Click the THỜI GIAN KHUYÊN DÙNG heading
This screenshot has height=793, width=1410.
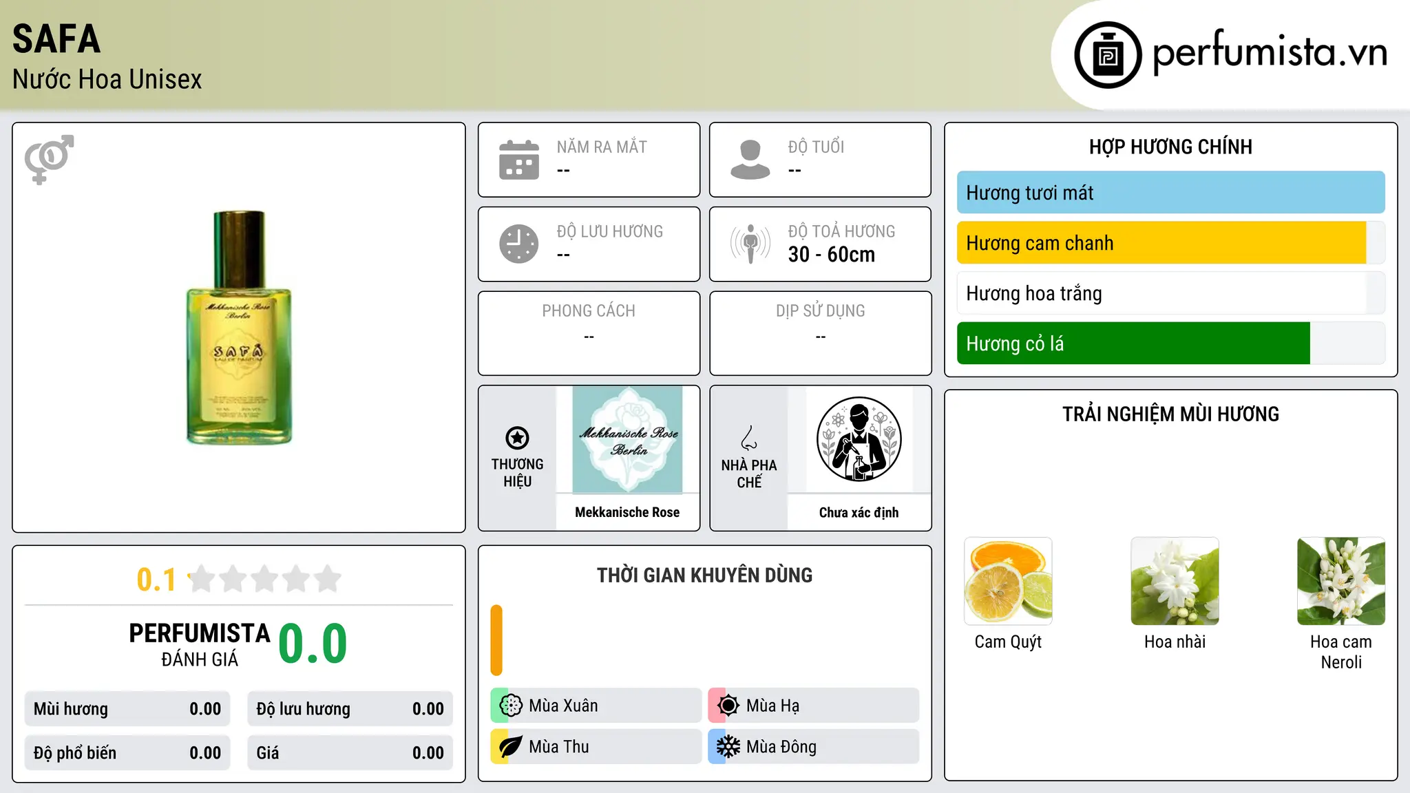[704, 575]
